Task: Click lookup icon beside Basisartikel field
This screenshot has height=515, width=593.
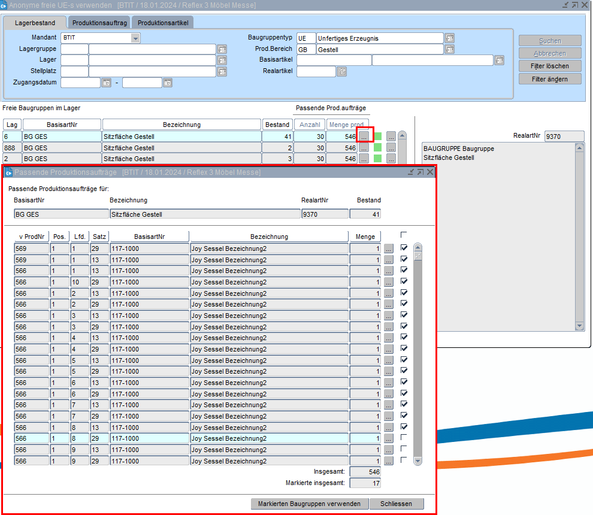Action: pos(499,60)
